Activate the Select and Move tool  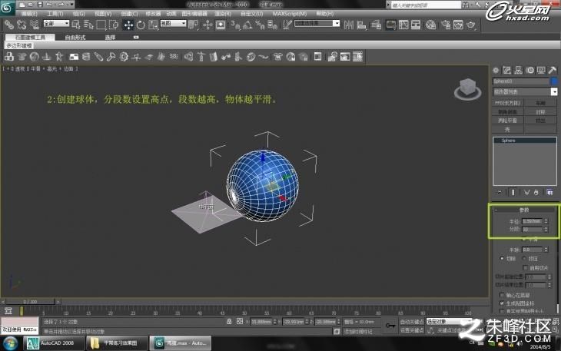click(x=128, y=25)
